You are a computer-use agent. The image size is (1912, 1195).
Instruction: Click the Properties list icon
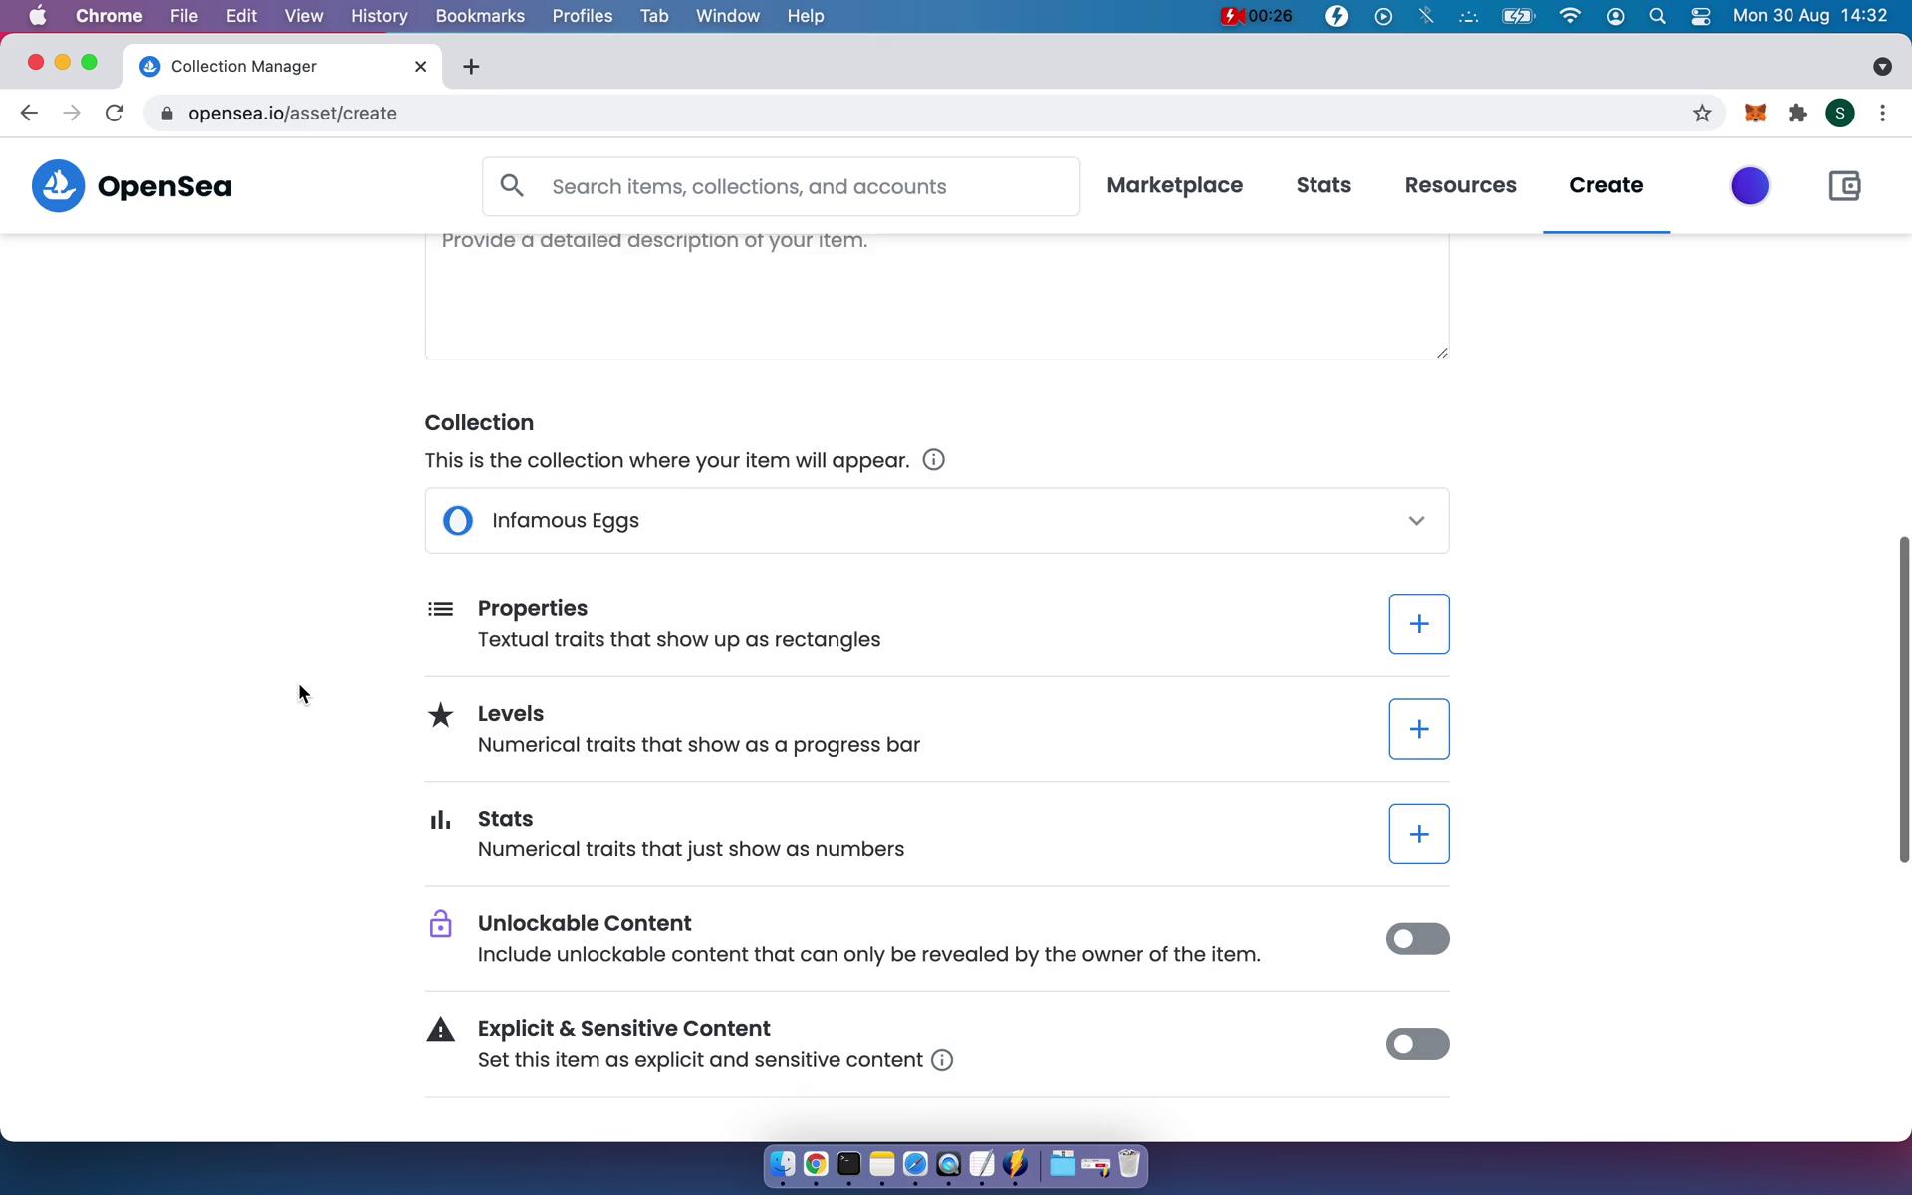coord(440,608)
